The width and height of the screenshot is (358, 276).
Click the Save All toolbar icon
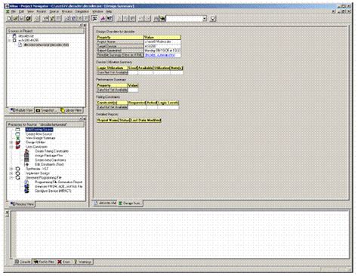(29, 18)
